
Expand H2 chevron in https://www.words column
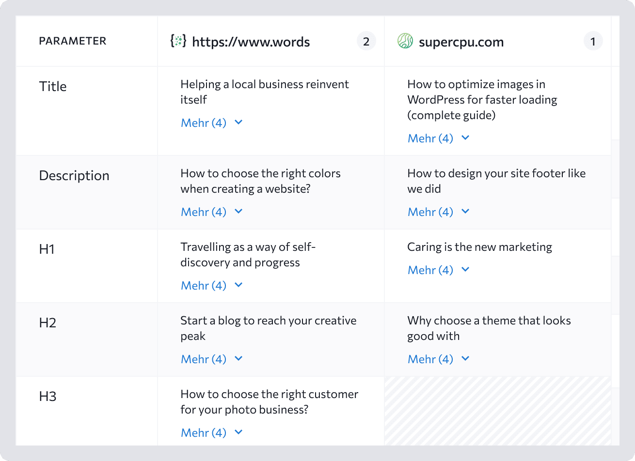tap(238, 359)
